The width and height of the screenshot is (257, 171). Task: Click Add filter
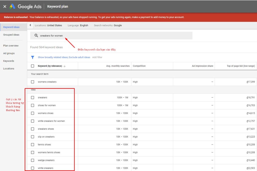(97, 57)
